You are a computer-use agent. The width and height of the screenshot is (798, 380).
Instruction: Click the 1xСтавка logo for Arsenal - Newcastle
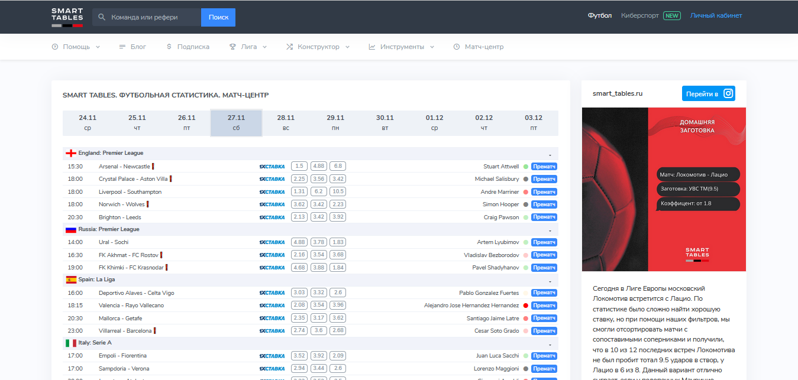(x=272, y=167)
